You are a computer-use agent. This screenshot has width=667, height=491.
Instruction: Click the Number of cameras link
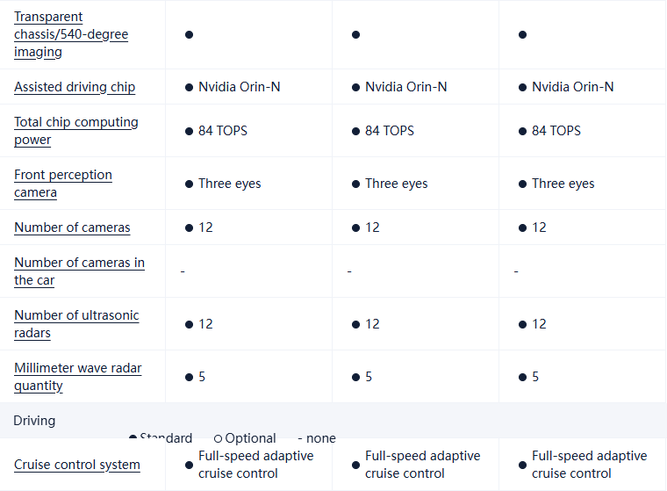click(x=72, y=227)
